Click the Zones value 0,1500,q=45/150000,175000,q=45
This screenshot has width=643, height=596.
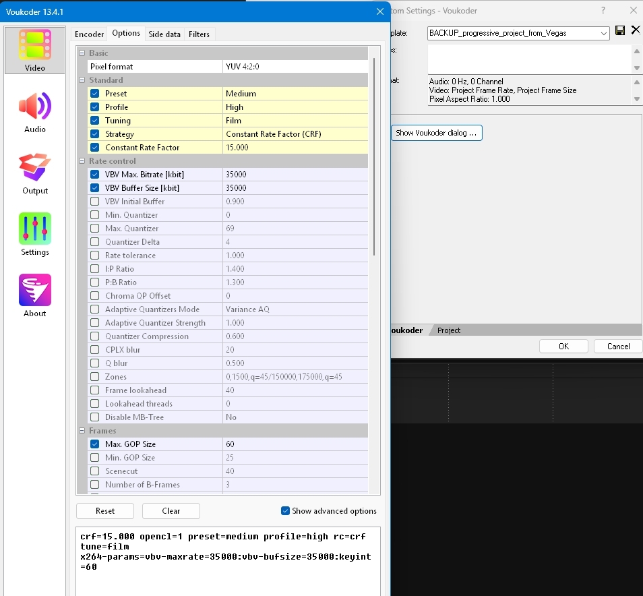click(295, 377)
